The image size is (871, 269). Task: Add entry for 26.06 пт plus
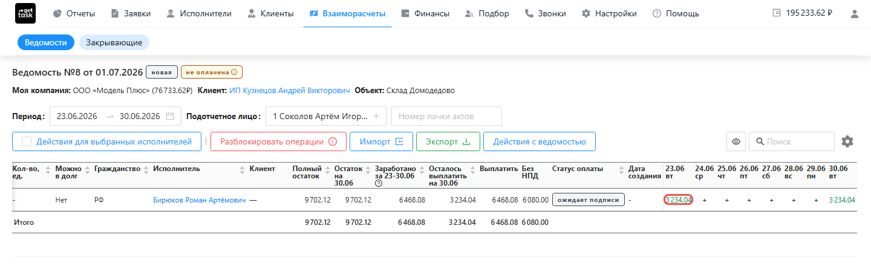(749, 200)
